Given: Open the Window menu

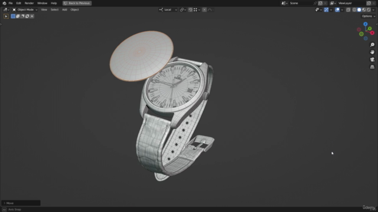Looking at the screenshot, I should (x=42, y=3).
